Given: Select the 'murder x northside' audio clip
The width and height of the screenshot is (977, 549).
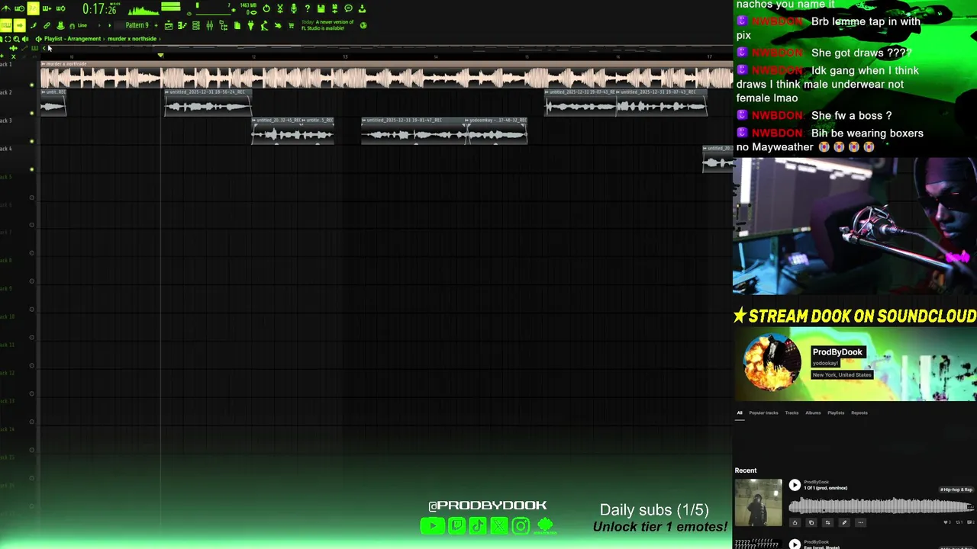Looking at the screenshot, I should click(386, 75).
